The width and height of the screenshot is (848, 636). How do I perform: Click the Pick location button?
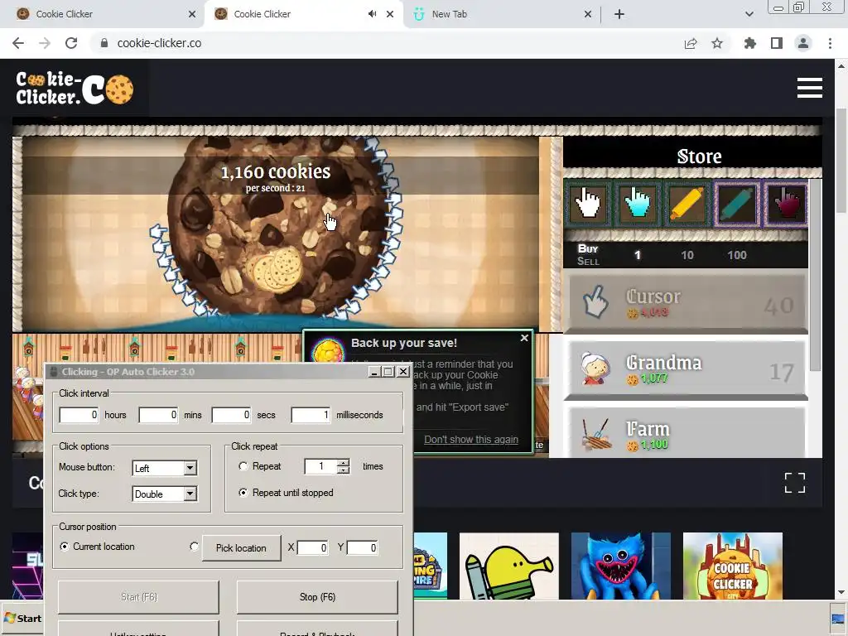click(x=241, y=548)
